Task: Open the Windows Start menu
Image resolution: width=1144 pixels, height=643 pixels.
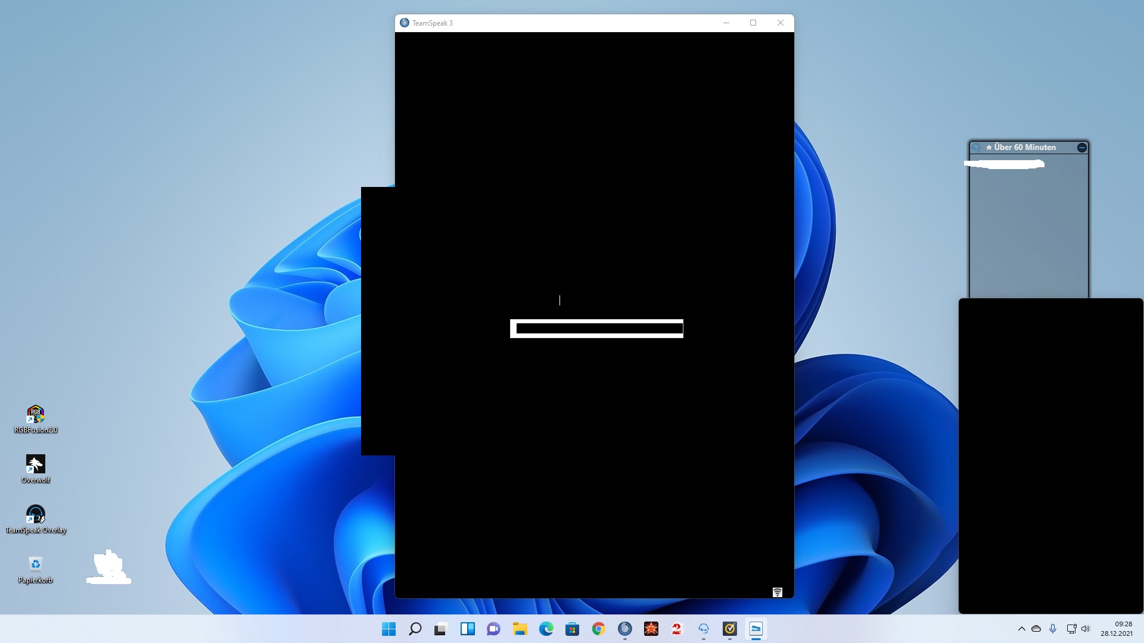Action: pos(388,629)
